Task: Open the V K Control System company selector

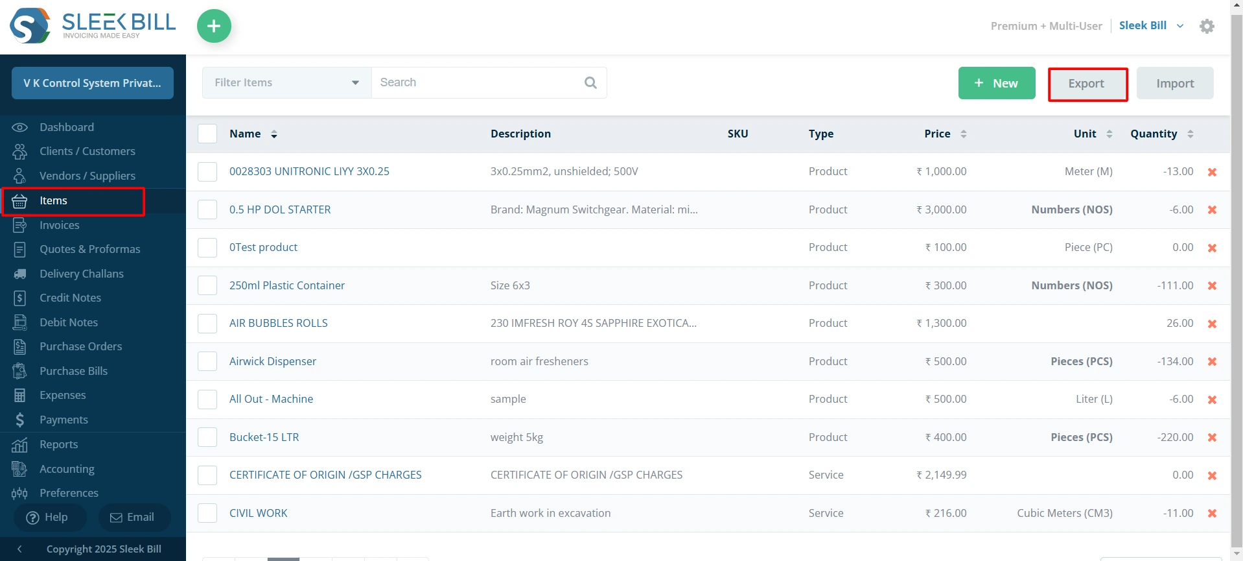Action: click(93, 83)
